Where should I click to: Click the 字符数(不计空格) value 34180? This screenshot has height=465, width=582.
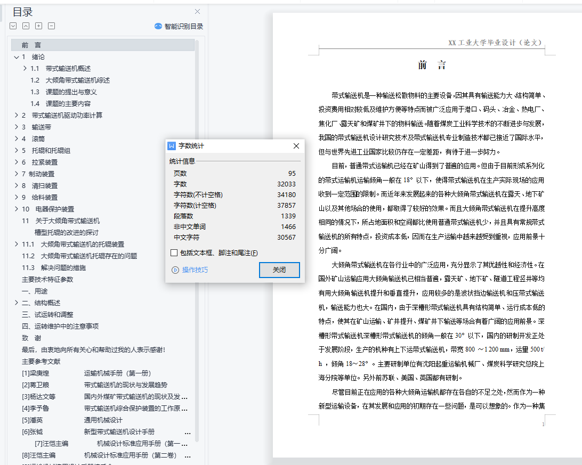coord(287,195)
